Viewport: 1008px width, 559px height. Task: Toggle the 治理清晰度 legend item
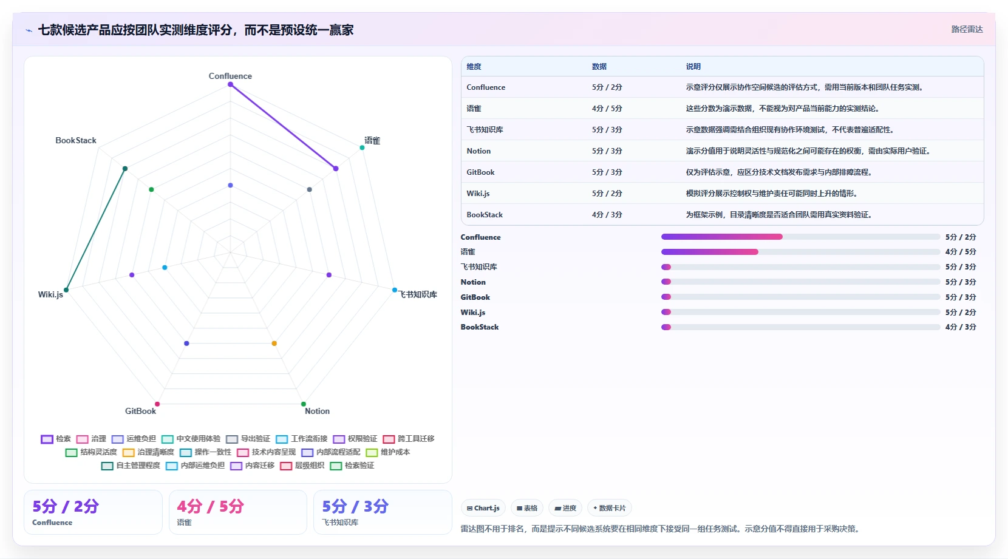point(148,452)
